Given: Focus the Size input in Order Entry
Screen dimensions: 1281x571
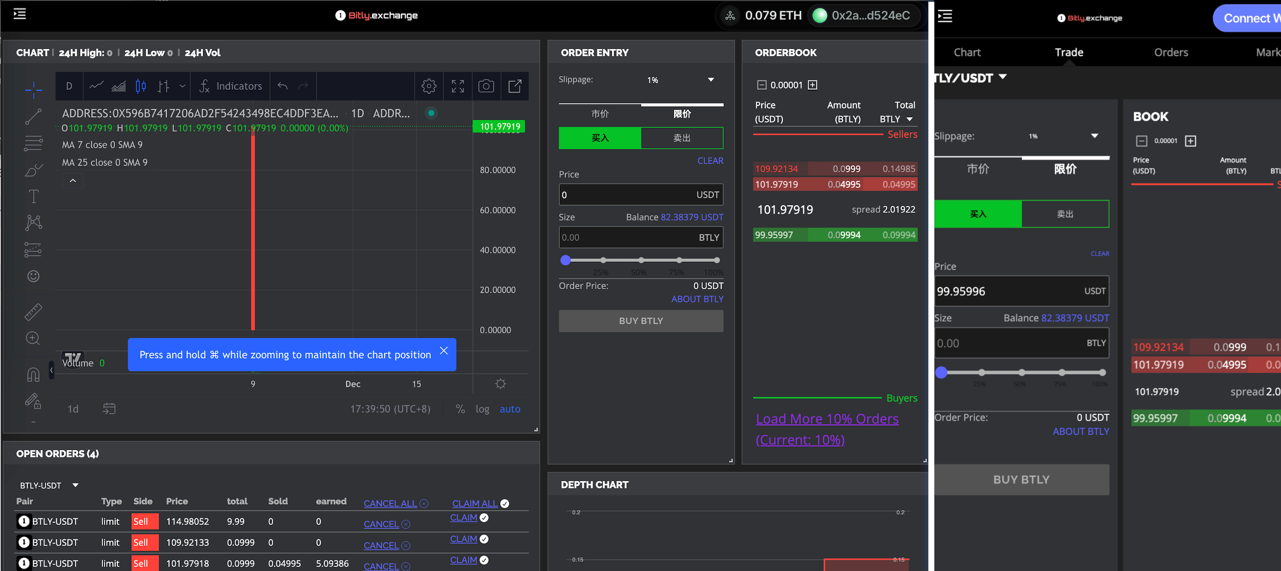Looking at the screenshot, I should click(640, 238).
